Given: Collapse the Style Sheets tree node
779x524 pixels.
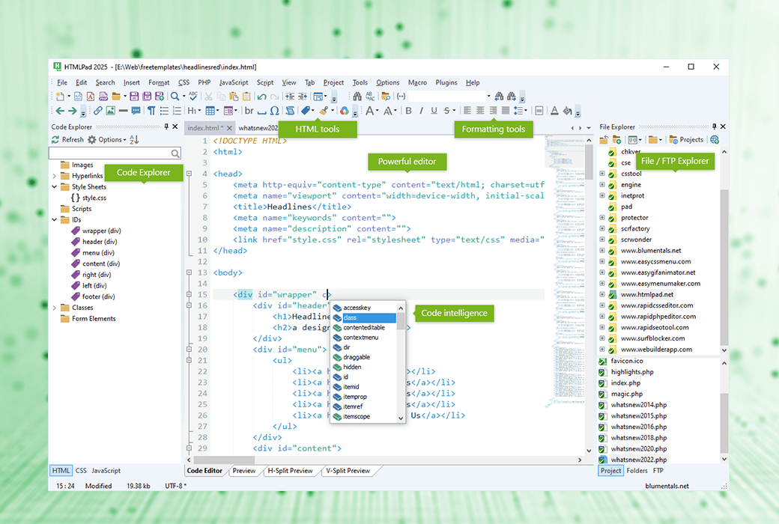Looking at the screenshot, I should pos(54,186).
